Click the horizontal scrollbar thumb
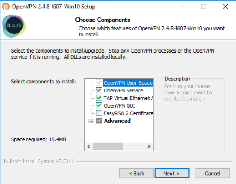This screenshot has width=236, height=184. click(x=108, y=146)
